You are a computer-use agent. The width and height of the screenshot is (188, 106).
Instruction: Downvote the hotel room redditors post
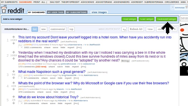(14, 43)
